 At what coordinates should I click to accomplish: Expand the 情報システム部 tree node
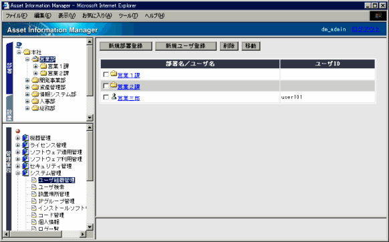pos(27,94)
